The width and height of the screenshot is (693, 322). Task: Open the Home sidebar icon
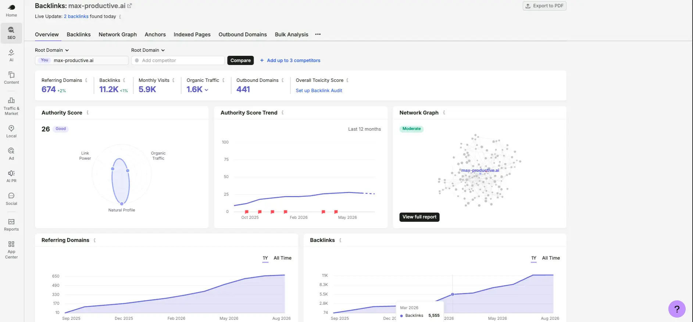pyautogui.click(x=11, y=11)
